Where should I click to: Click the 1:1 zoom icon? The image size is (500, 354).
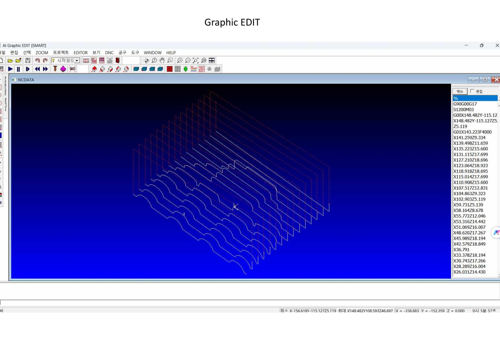pos(204,60)
